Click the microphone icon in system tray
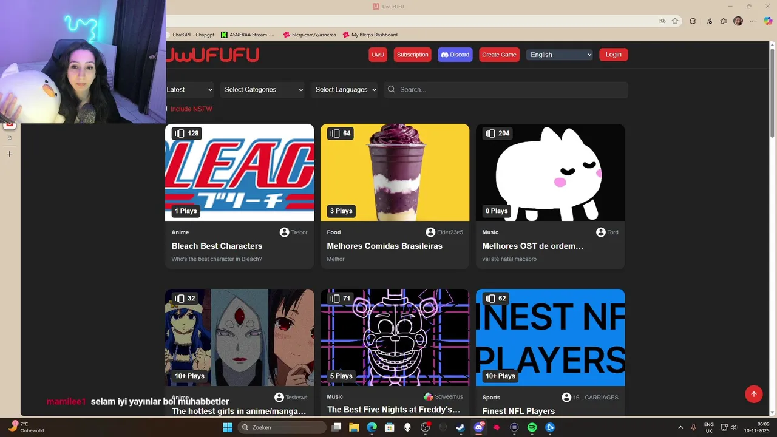The height and width of the screenshot is (437, 777). click(x=693, y=427)
